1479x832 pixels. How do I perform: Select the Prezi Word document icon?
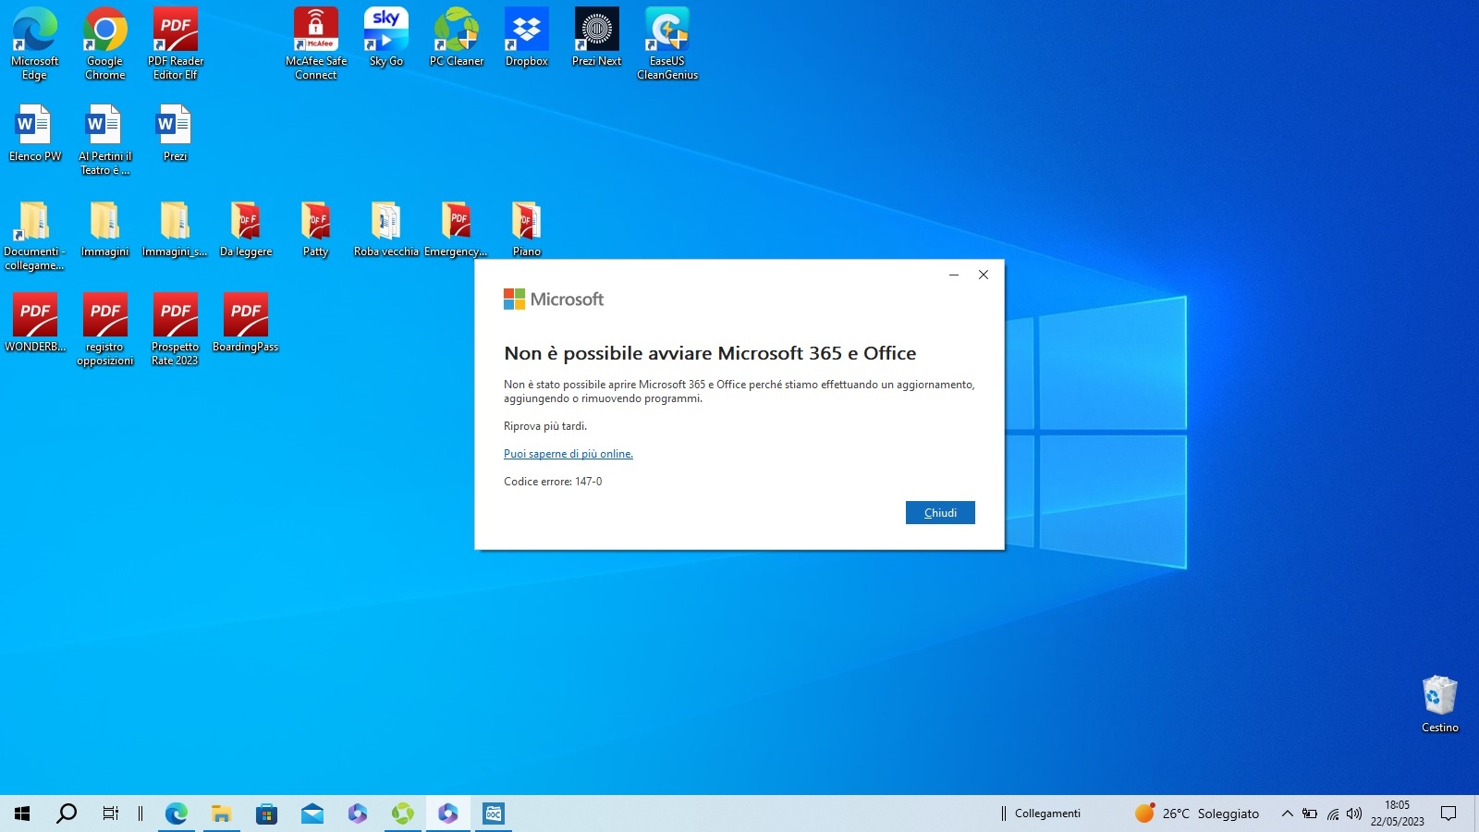[176, 133]
